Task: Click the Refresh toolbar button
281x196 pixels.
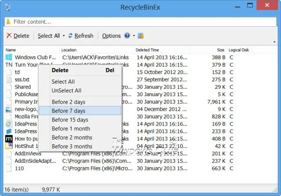Action: (x=81, y=36)
